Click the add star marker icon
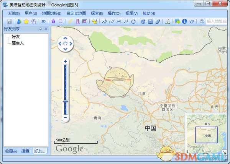Viewport: 230px width, 164px height. 95,21
